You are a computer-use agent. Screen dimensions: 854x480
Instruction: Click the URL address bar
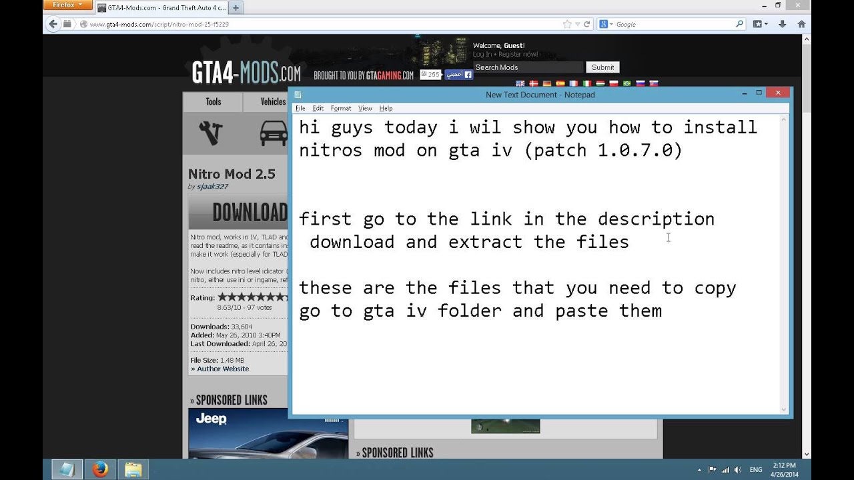coord(320,24)
